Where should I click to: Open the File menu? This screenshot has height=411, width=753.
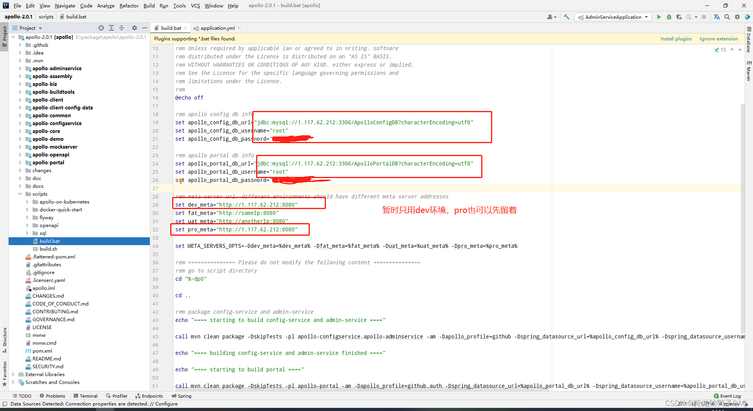click(x=17, y=5)
